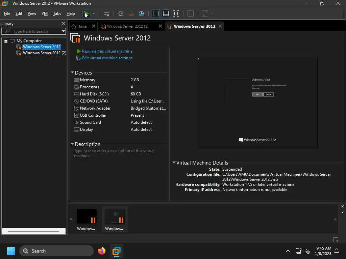Enter full screen mode icon
The image size is (346, 259).
point(176,13)
